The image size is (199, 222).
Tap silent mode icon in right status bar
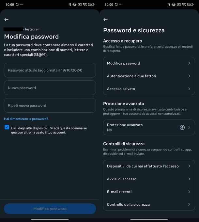(x=174, y=5)
